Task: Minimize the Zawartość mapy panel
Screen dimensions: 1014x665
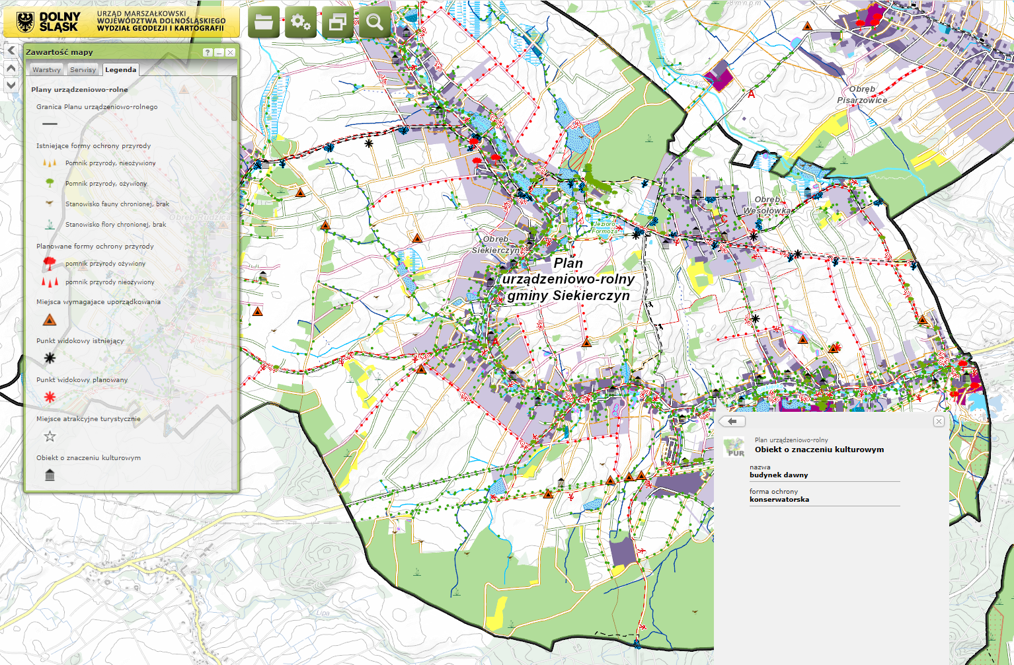Action: coord(219,52)
